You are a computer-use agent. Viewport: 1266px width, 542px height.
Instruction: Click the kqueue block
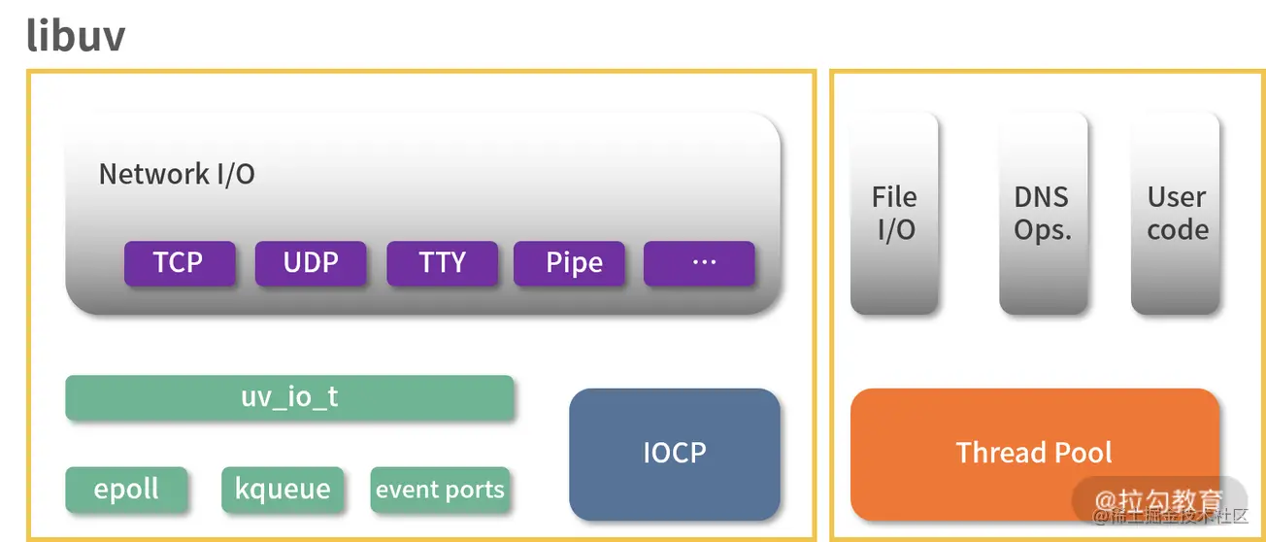pos(283,490)
